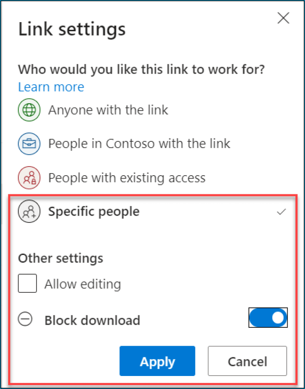
Task: Enable the Allow editing checkbox
Action: [27, 283]
